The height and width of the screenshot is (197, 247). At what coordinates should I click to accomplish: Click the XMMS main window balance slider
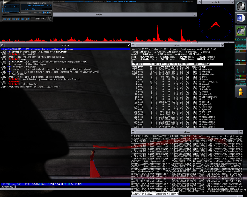pos(38,12)
